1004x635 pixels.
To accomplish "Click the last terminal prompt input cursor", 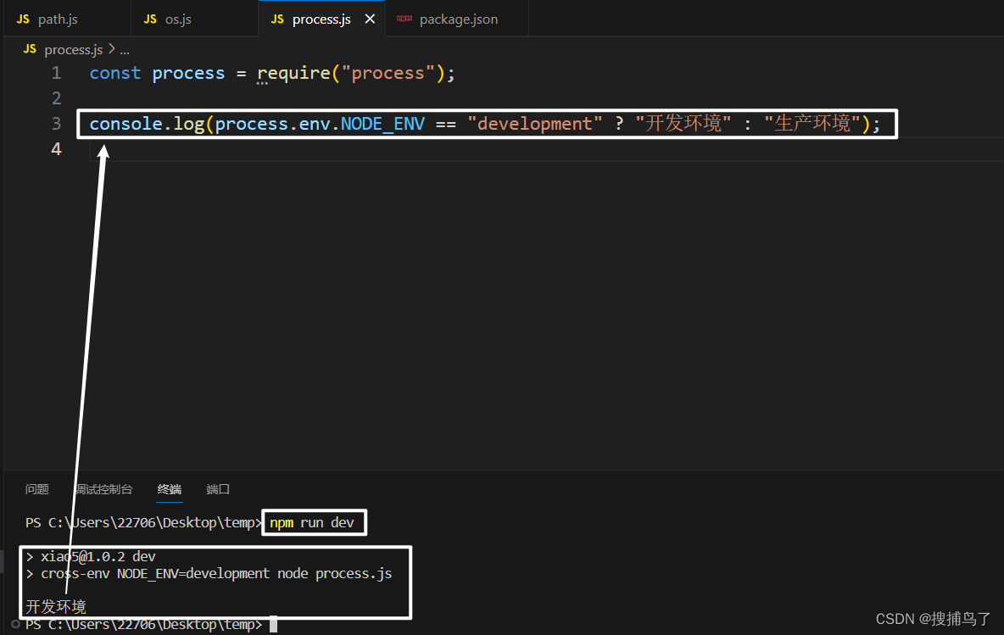I will 273,624.
